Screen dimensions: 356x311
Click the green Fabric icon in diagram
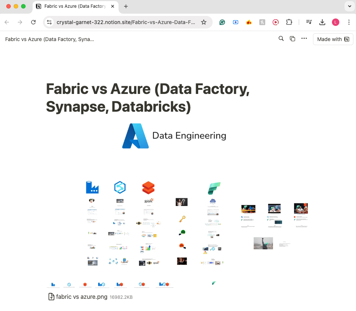pyautogui.click(x=214, y=188)
